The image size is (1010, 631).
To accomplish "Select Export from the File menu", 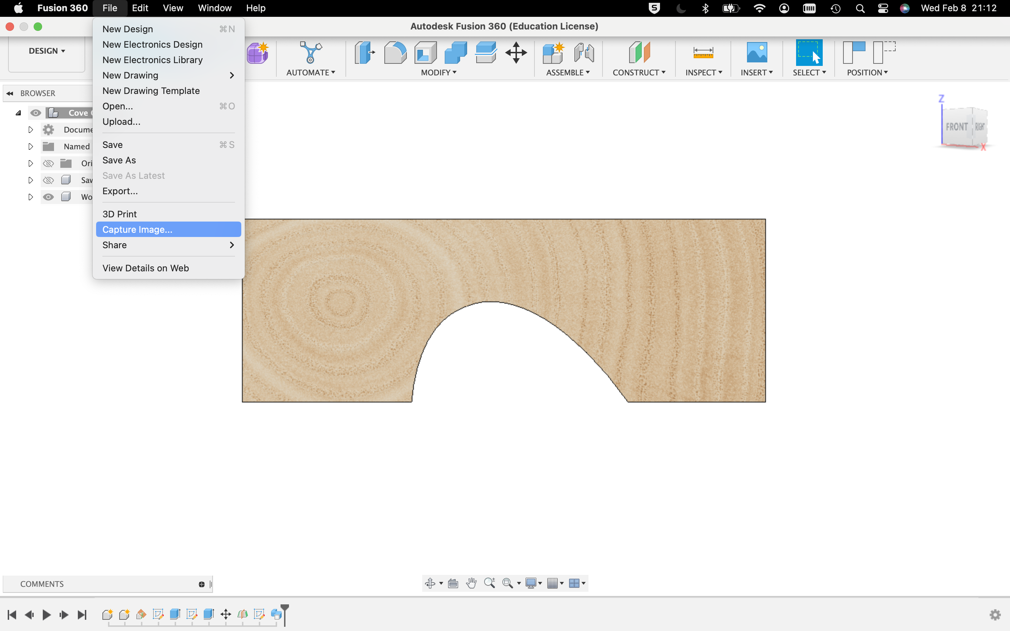I will pos(120,191).
